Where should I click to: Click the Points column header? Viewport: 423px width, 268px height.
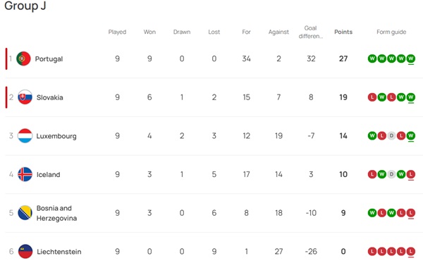[x=343, y=32]
